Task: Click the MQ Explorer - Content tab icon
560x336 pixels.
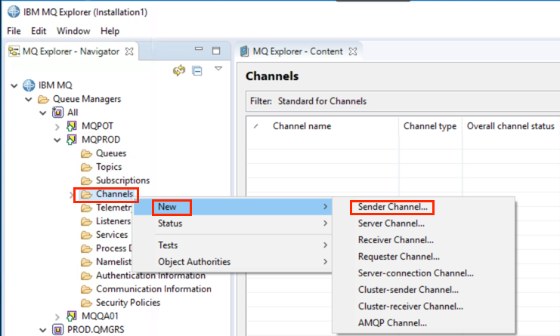Action: coord(245,51)
